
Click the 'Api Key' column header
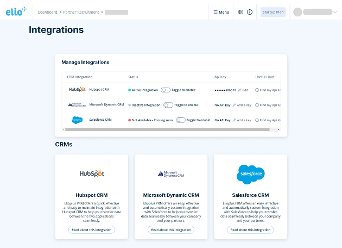(220, 77)
